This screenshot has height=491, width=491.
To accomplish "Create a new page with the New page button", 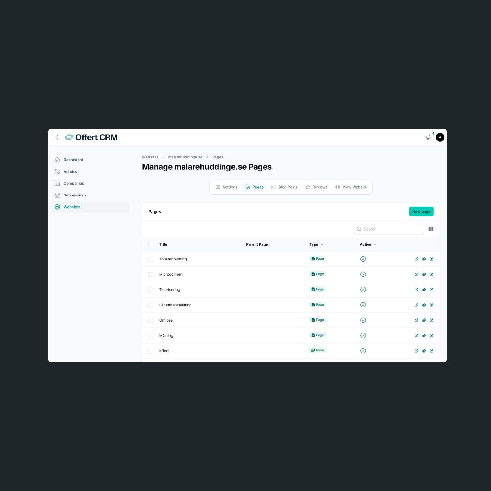I will point(421,211).
